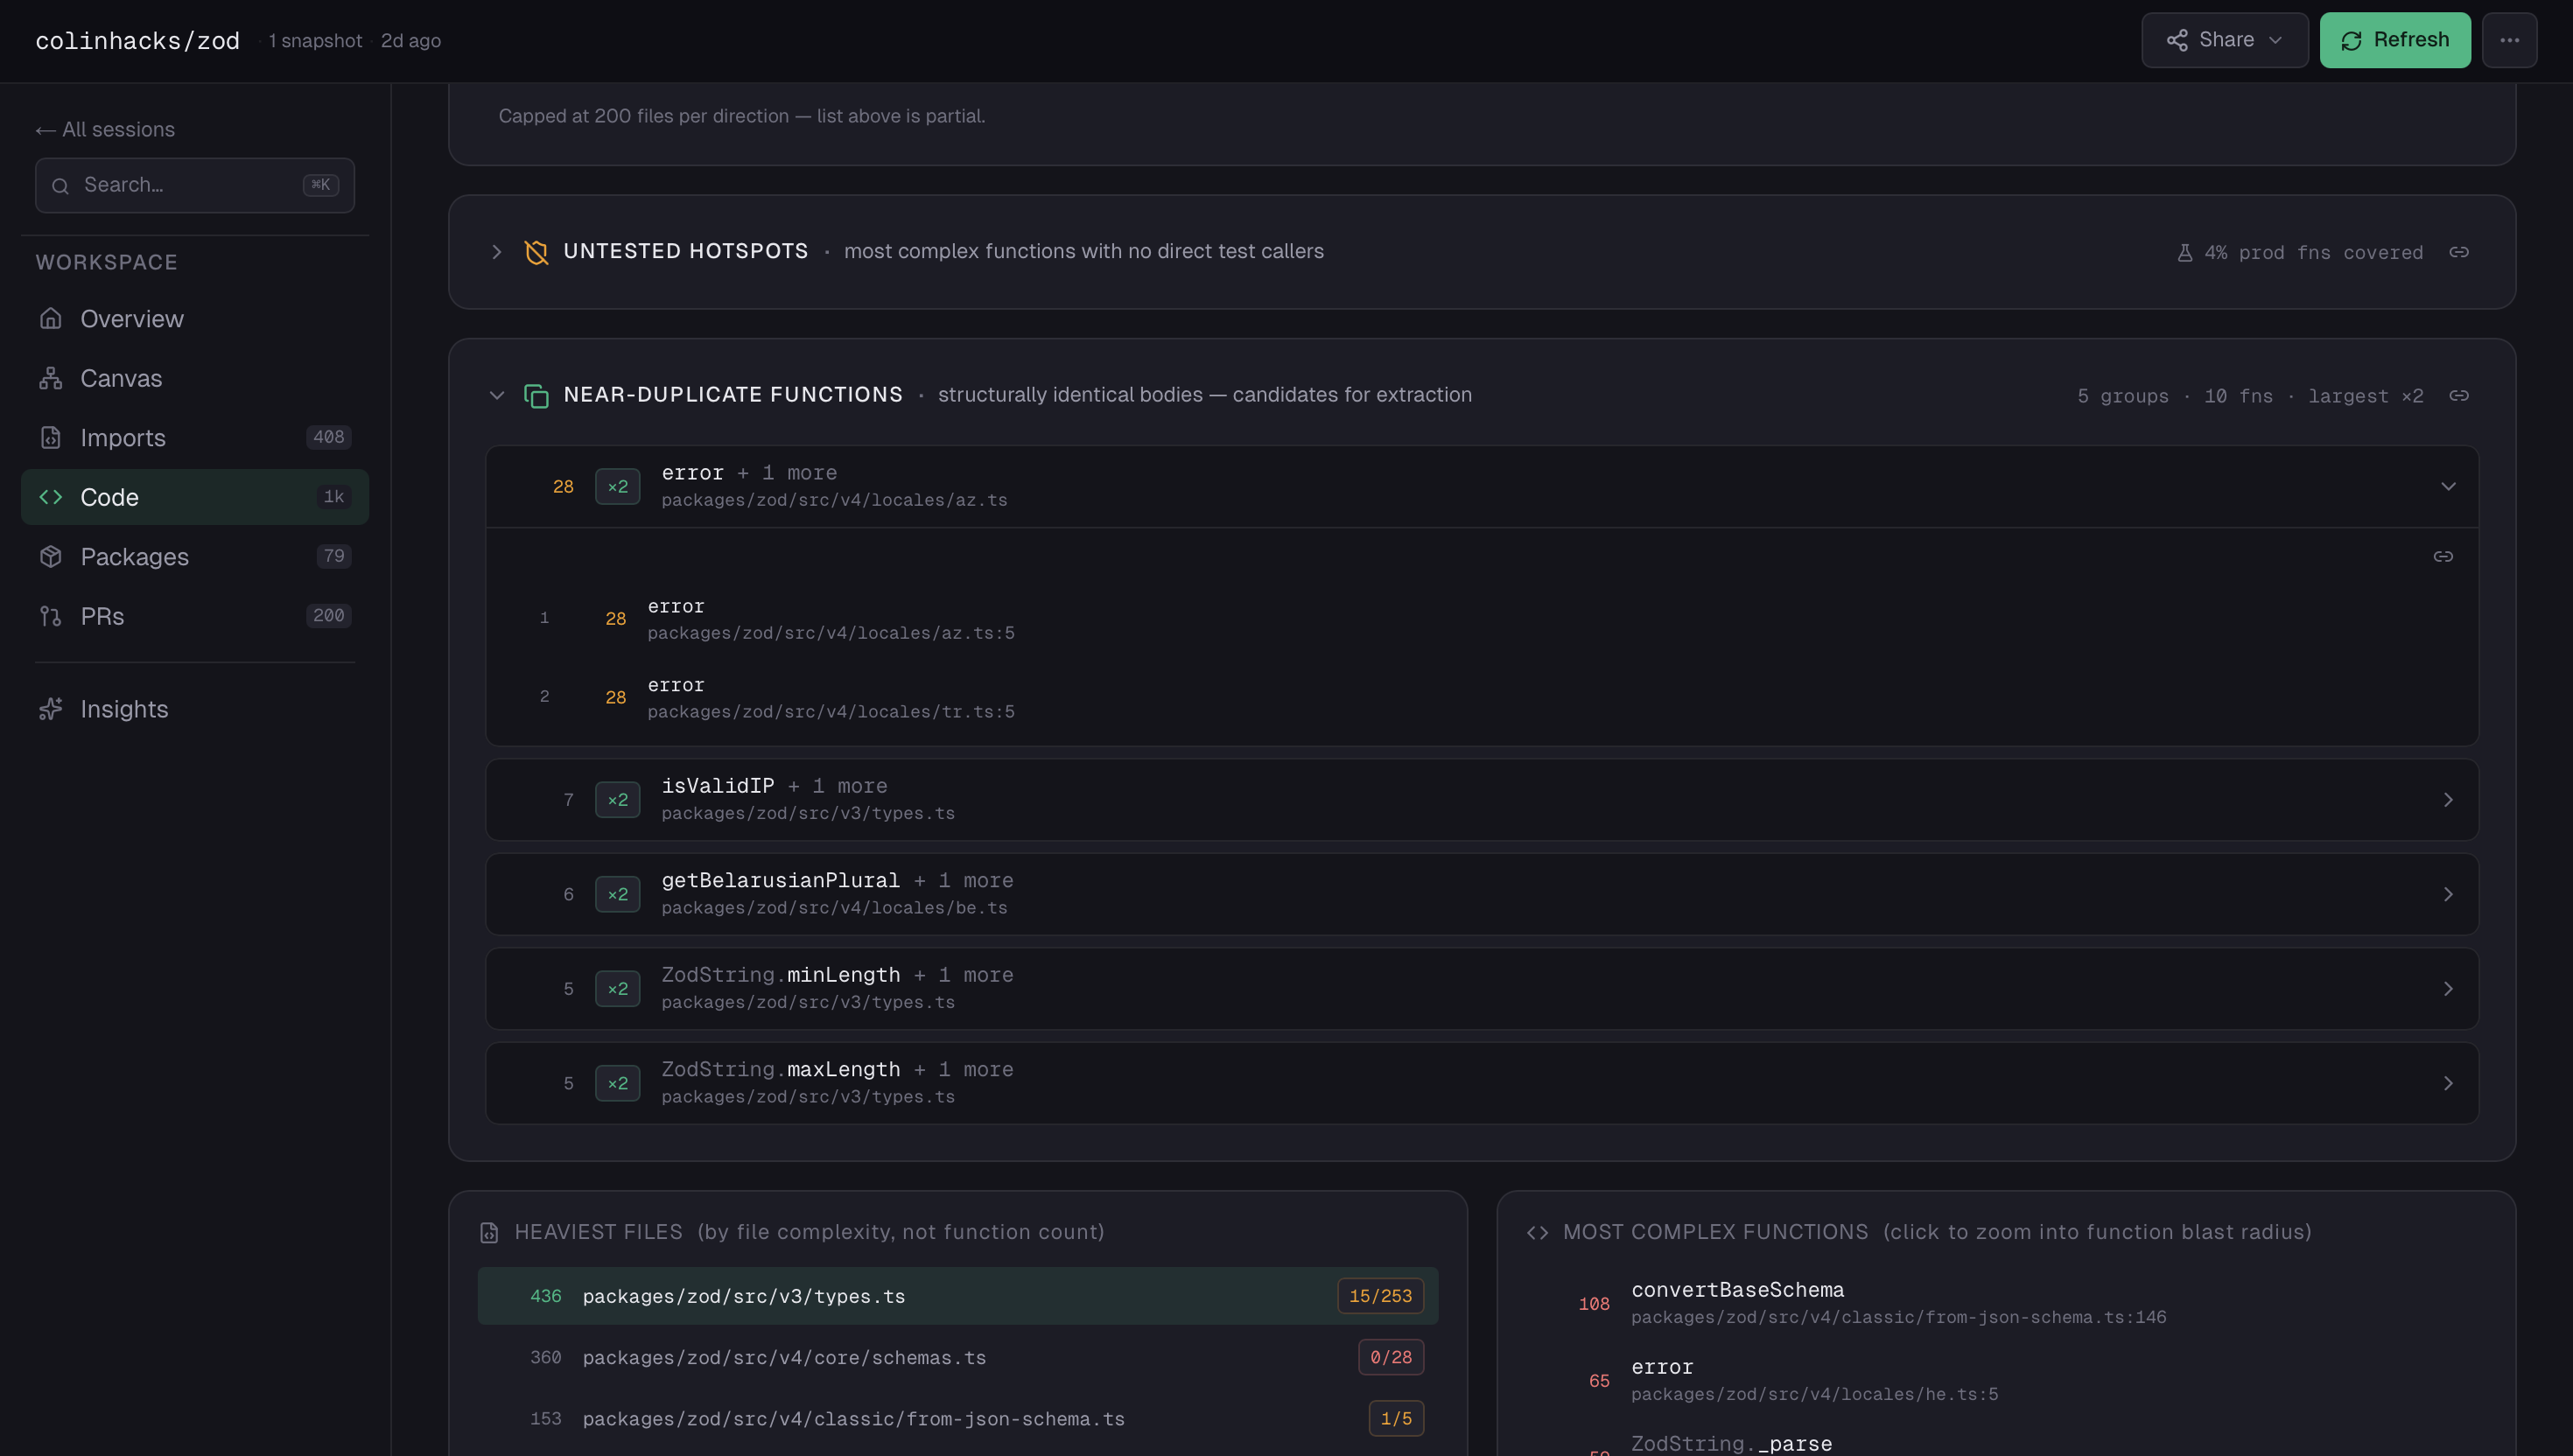Select packages/zod/src/v3/types.ts heaviest file
The image size is (2573, 1456).
coord(957,1296)
